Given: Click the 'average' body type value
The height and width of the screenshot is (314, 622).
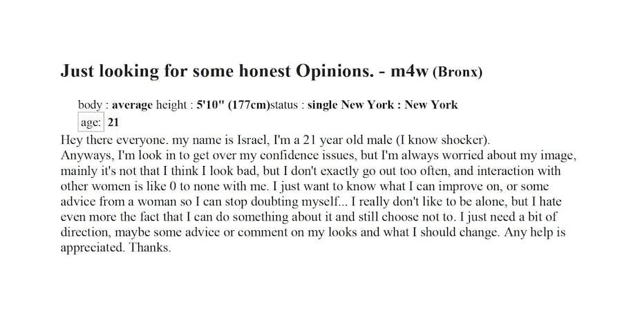Looking at the screenshot, I should (x=132, y=105).
